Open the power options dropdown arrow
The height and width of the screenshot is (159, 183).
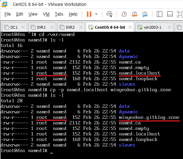96,14
